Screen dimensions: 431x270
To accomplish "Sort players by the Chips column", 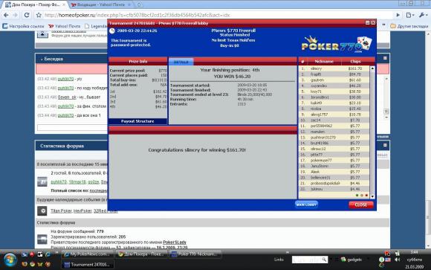I will coord(355,62).
